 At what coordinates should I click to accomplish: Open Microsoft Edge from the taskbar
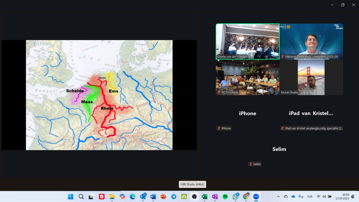click(x=133, y=196)
